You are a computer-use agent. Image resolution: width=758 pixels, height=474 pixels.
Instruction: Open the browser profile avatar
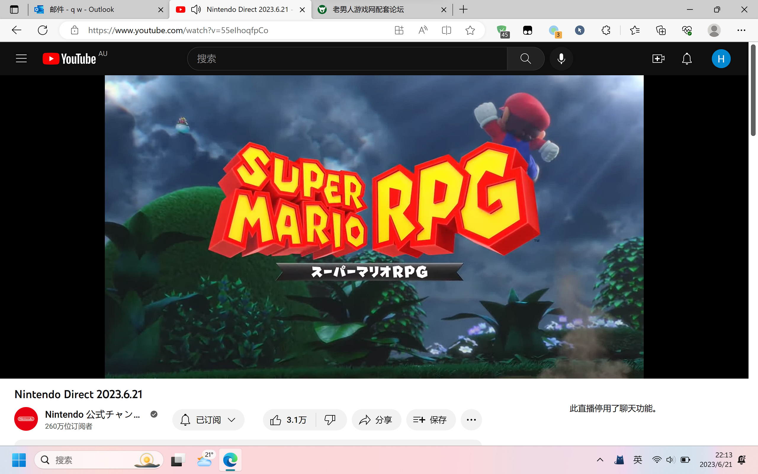pos(714,30)
